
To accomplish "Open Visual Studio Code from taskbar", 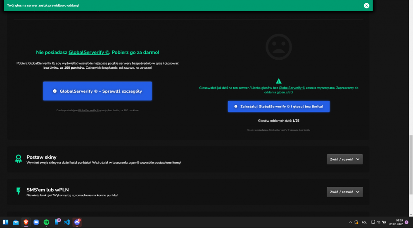I will [67, 222].
